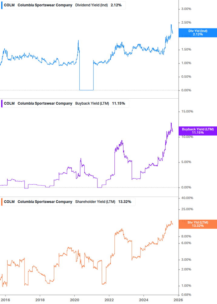The image size is (217, 304).
Task: Click the 8.00% tick in shareholder yield chart
Action: (186, 236)
